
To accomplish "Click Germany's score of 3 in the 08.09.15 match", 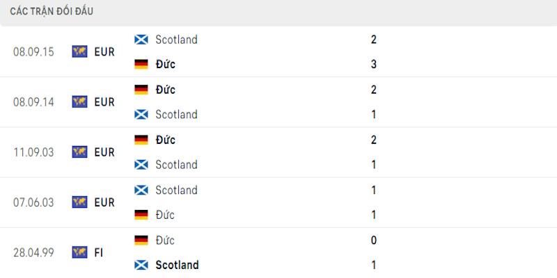I will [374, 65].
